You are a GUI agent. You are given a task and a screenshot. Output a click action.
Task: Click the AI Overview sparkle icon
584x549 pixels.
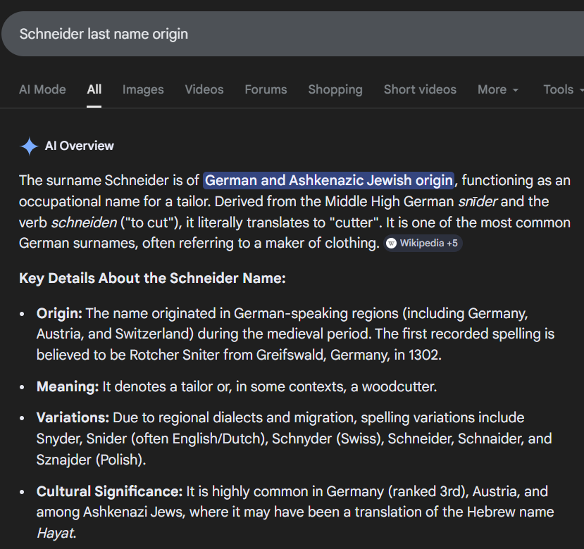tap(29, 146)
